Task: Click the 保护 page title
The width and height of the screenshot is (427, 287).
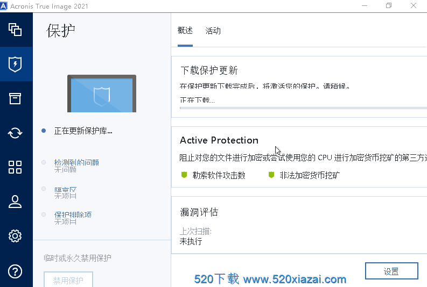Action: pos(61,31)
